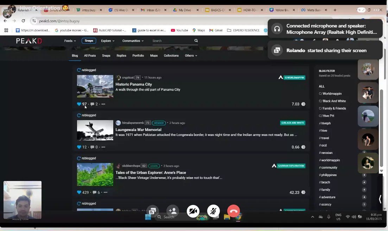Switch to the Replies tab
Viewport: 388px width, 231px height.
click(x=121, y=56)
